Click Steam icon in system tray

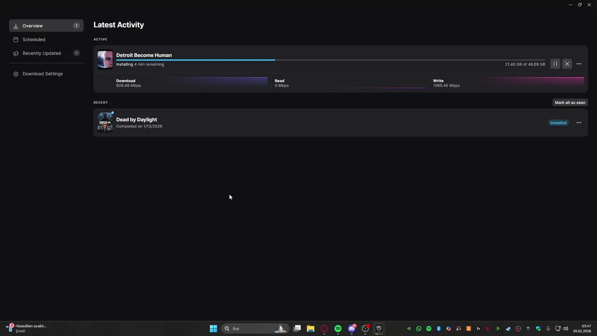coord(508,329)
